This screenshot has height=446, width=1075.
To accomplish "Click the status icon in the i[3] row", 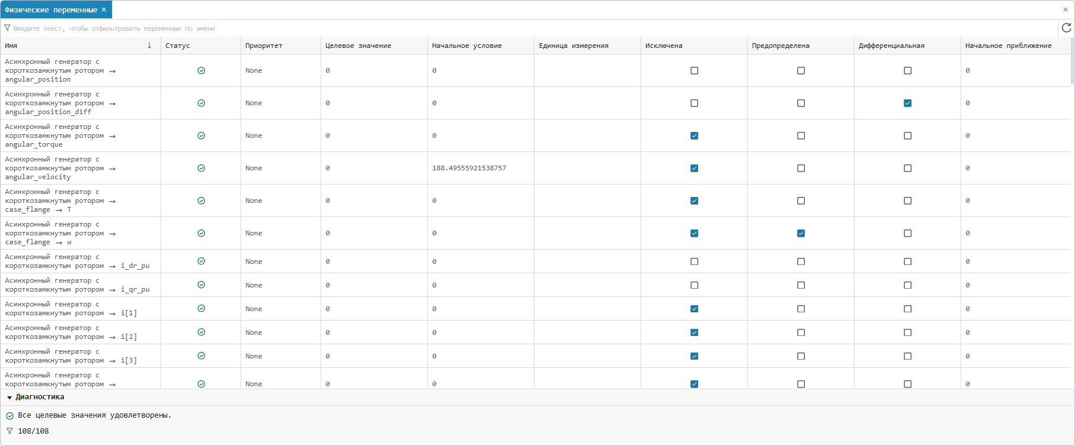I will point(201,355).
